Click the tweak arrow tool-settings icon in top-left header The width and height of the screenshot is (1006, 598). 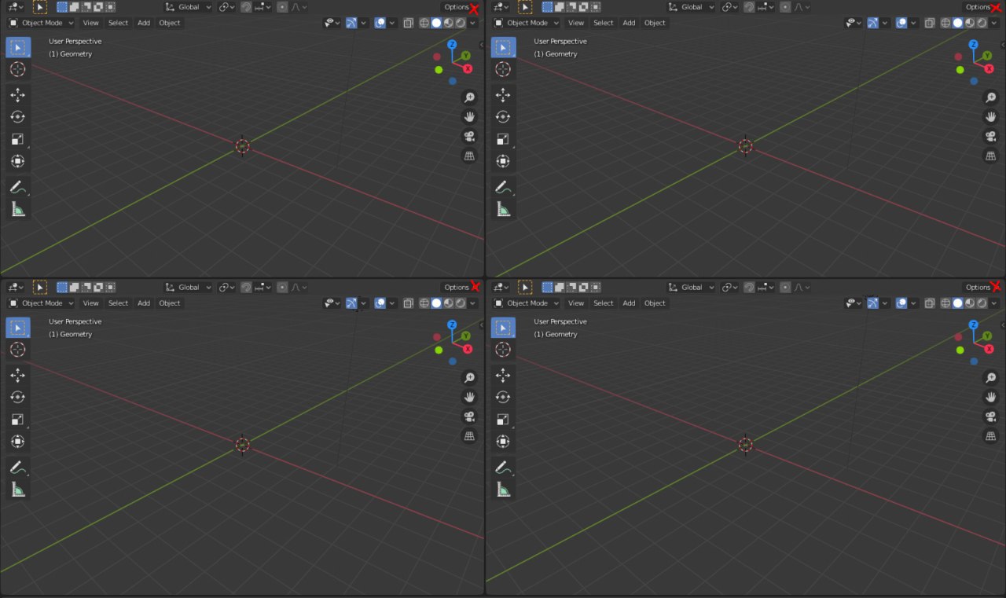tap(40, 7)
